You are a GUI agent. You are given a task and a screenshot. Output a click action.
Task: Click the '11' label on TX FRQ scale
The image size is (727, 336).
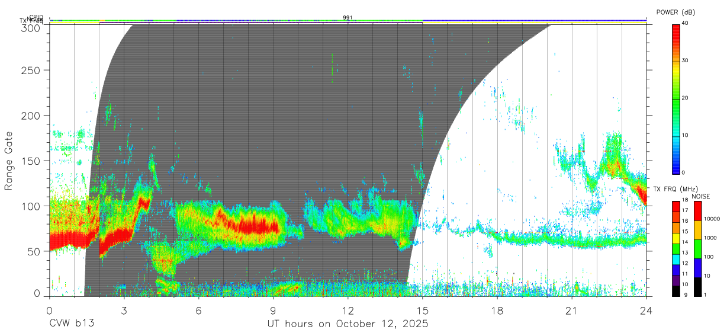[685, 274]
